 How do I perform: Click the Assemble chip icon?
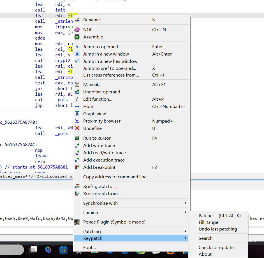pos(77,37)
